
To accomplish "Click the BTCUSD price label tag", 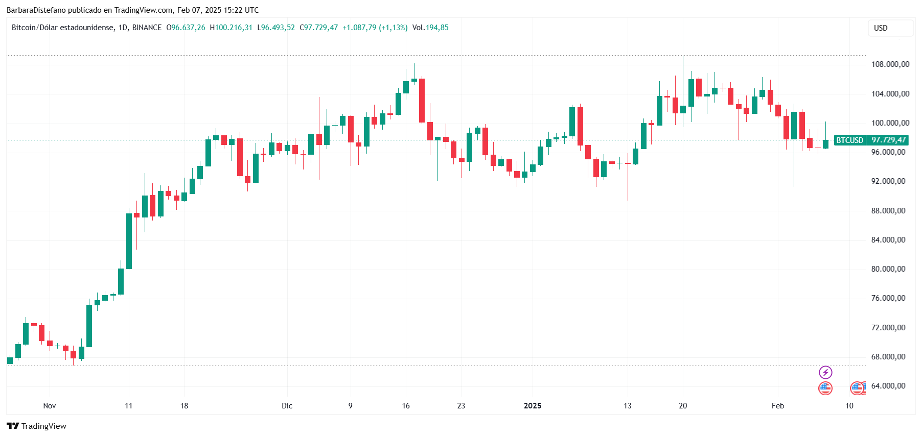I will (x=849, y=140).
